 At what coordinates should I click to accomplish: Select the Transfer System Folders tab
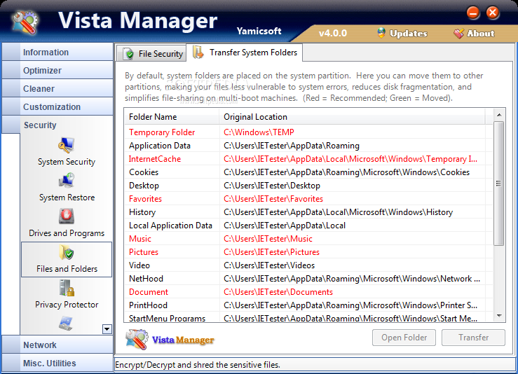coord(245,52)
